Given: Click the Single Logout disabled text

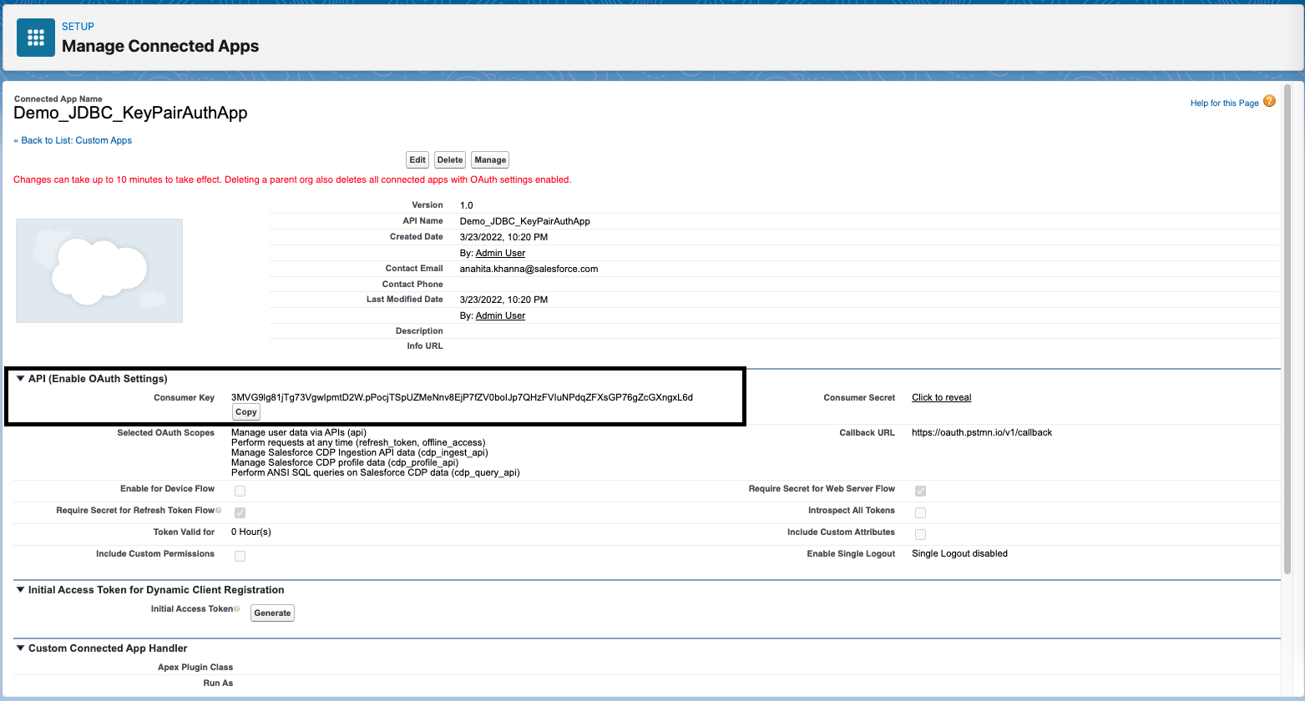Looking at the screenshot, I should tap(959, 553).
